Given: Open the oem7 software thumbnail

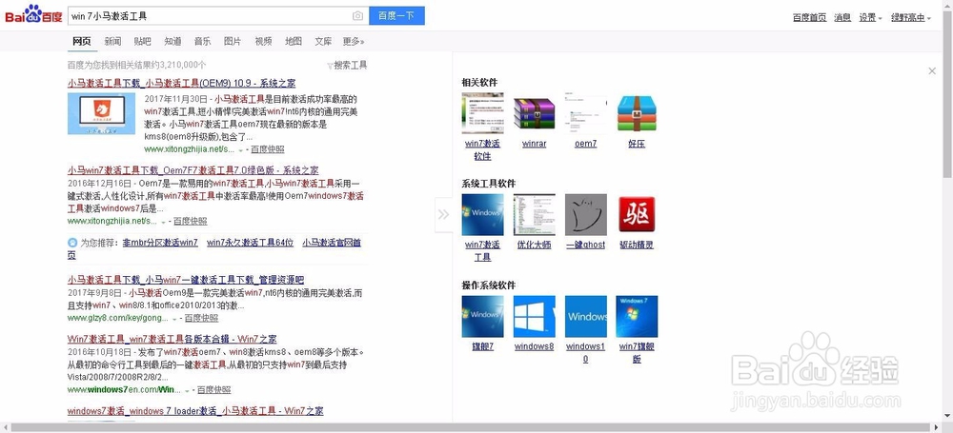Looking at the screenshot, I should [586, 113].
